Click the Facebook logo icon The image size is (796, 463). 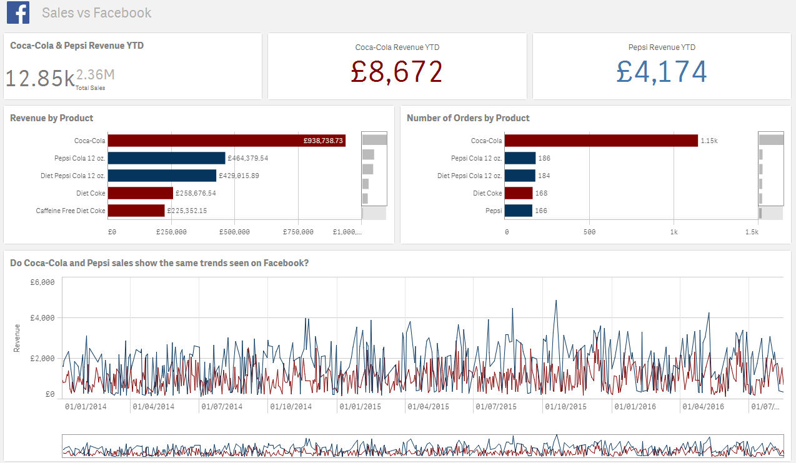click(x=18, y=12)
